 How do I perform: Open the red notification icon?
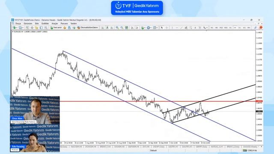[261, 27]
